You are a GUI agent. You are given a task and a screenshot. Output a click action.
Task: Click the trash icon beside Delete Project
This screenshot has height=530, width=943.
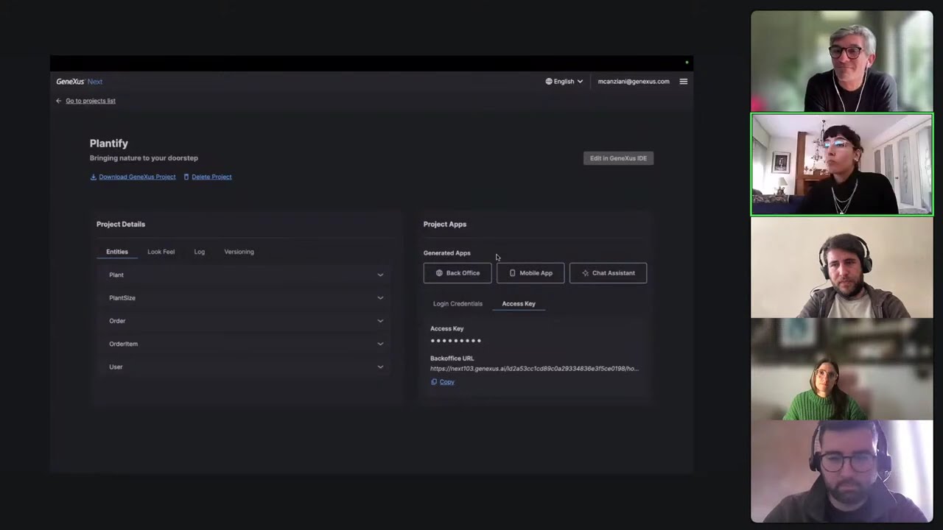186,177
